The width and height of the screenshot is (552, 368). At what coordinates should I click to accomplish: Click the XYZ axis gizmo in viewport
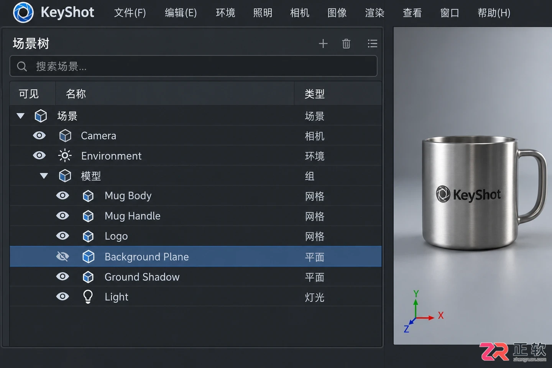[423, 311]
